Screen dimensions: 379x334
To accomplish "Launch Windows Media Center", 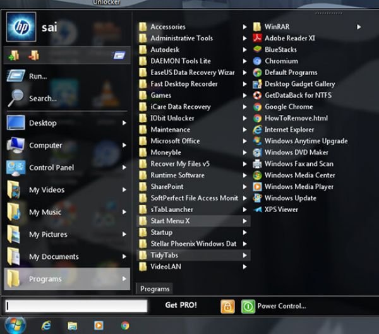I will [x=294, y=176].
